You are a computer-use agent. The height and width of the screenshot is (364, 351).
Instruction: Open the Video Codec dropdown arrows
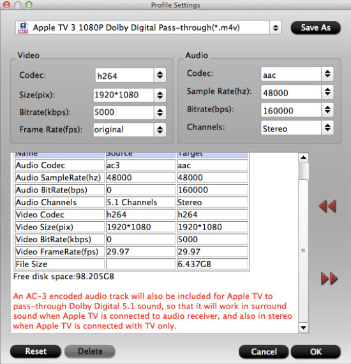(x=160, y=75)
